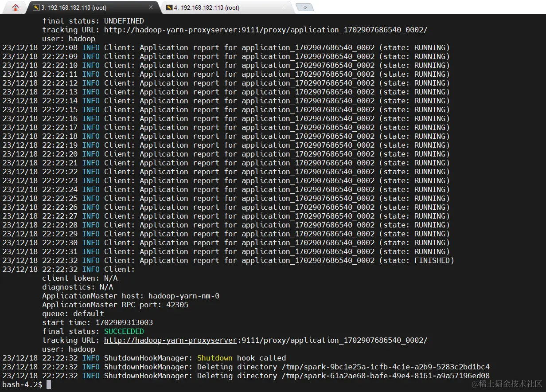Click the session icon on tab 3

point(36,8)
